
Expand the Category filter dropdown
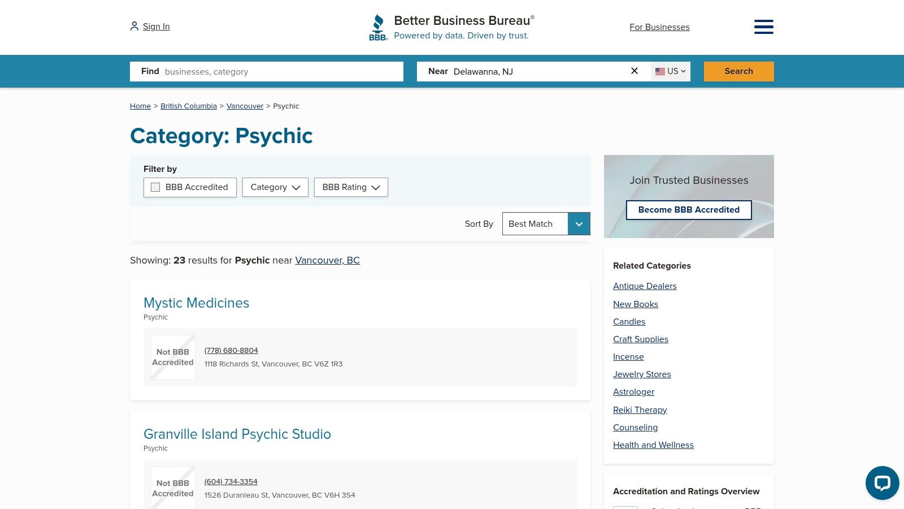coord(275,187)
